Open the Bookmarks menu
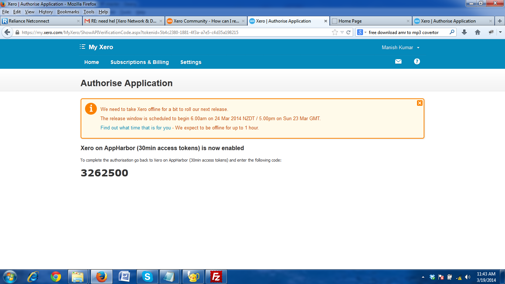Screen dimensions: 505x284 (68, 12)
